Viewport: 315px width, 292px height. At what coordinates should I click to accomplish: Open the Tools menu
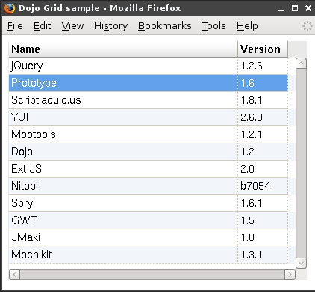pyautogui.click(x=214, y=26)
